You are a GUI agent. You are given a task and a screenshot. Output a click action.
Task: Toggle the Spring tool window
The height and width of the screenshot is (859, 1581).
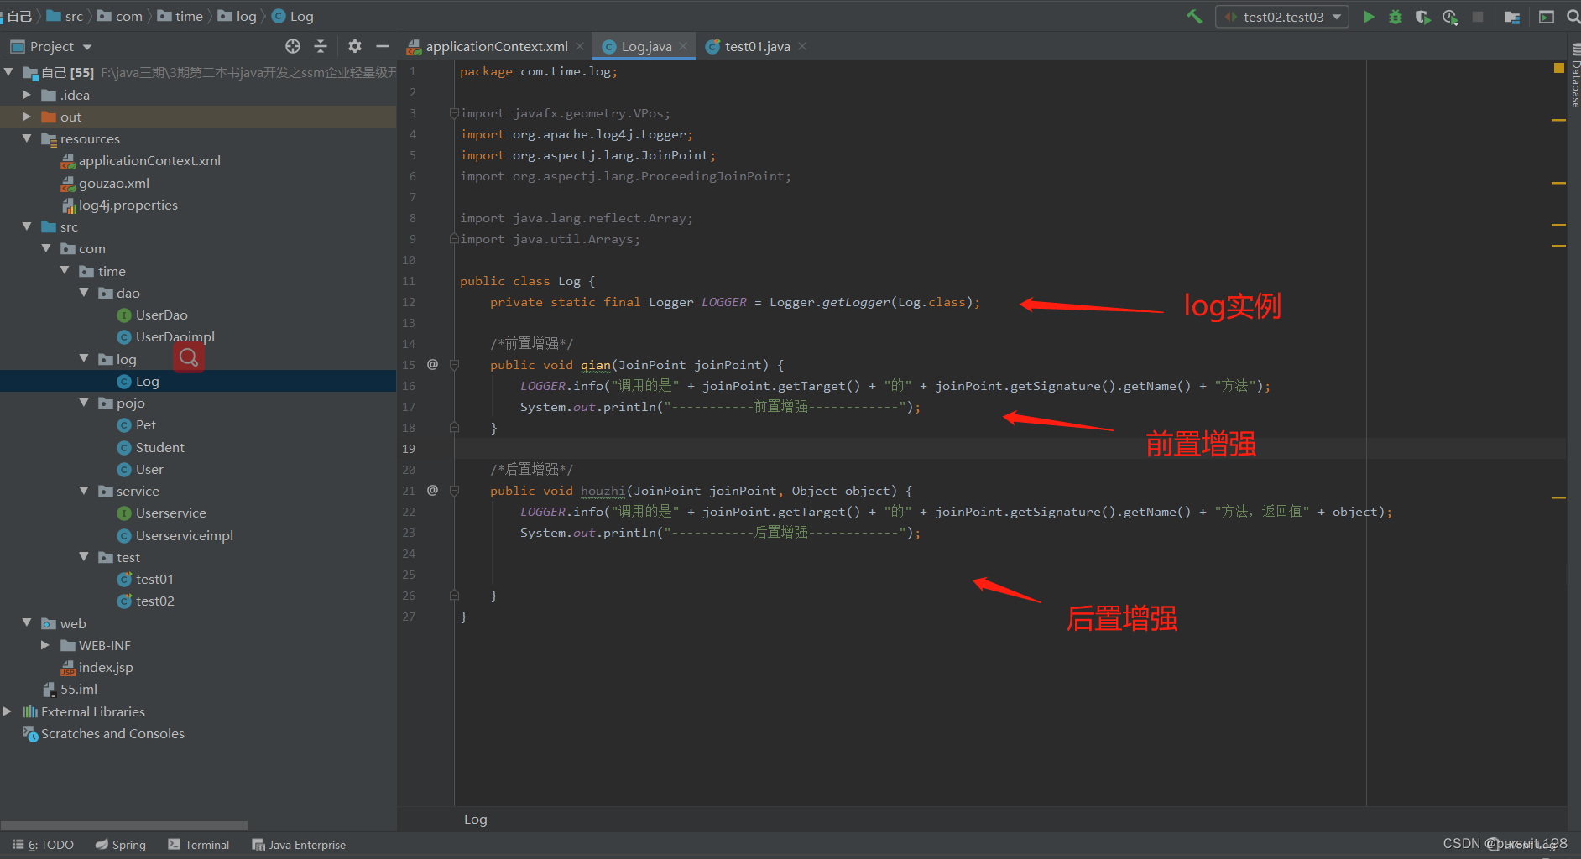[x=121, y=845]
